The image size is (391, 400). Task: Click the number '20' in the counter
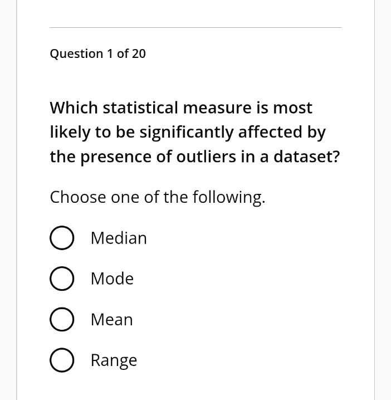[139, 53]
